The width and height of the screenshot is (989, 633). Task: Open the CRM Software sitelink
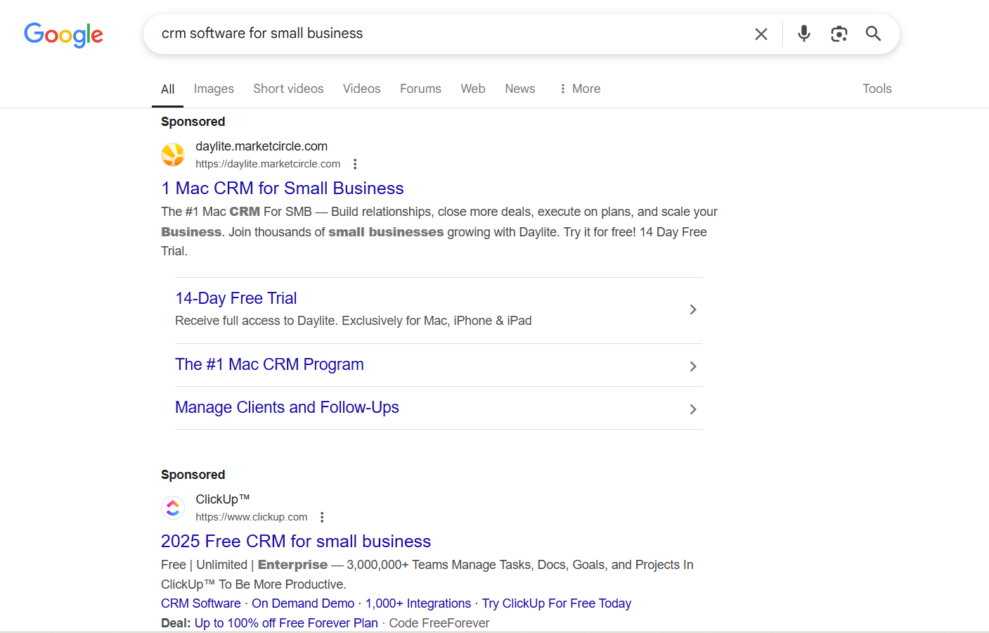pos(201,603)
